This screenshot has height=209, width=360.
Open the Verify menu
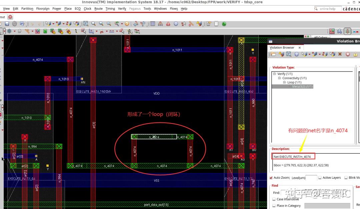[122, 9]
